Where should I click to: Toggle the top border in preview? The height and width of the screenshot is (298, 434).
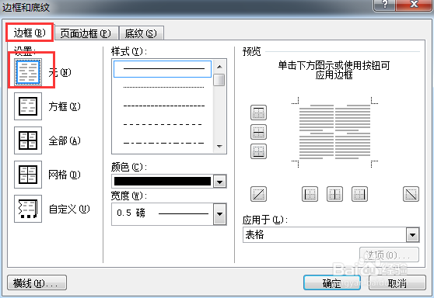pos(258,113)
